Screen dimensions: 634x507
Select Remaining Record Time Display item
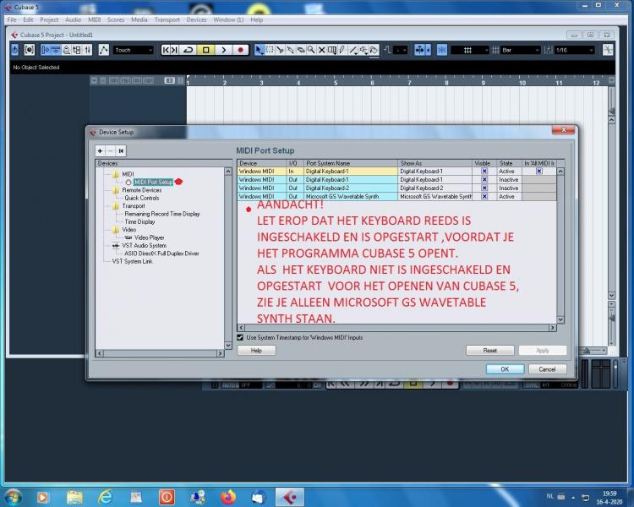point(162,214)
